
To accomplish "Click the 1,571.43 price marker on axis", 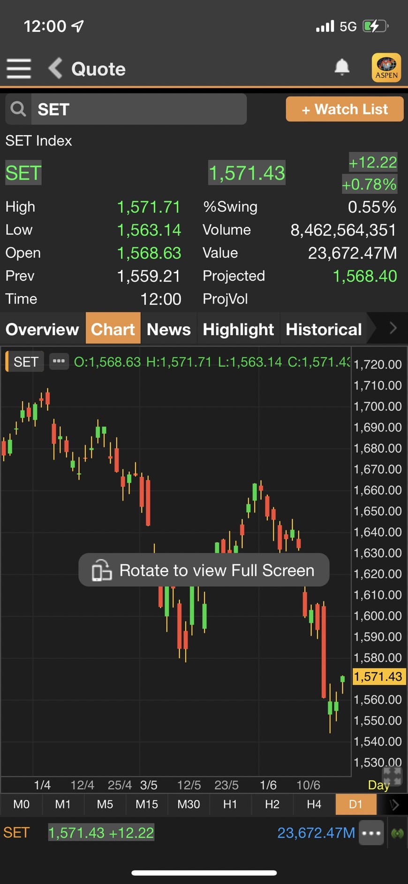I will pyautogui.click(x=378, y=676).
